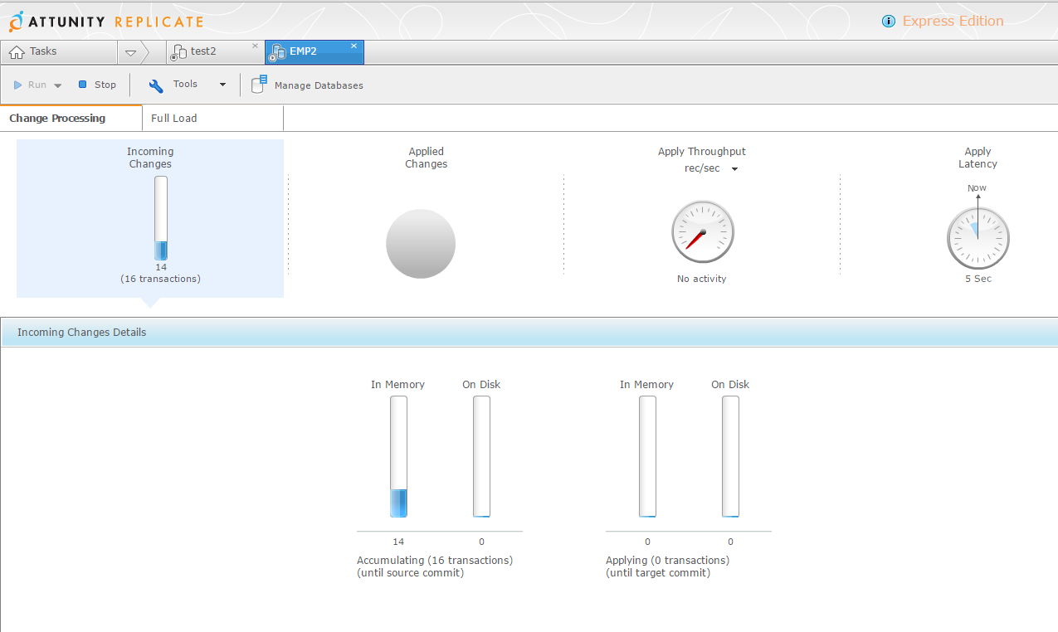Change the rec/sec throughput unit dropdown
The image size is (1058, 632).
(x=709, y=168)
